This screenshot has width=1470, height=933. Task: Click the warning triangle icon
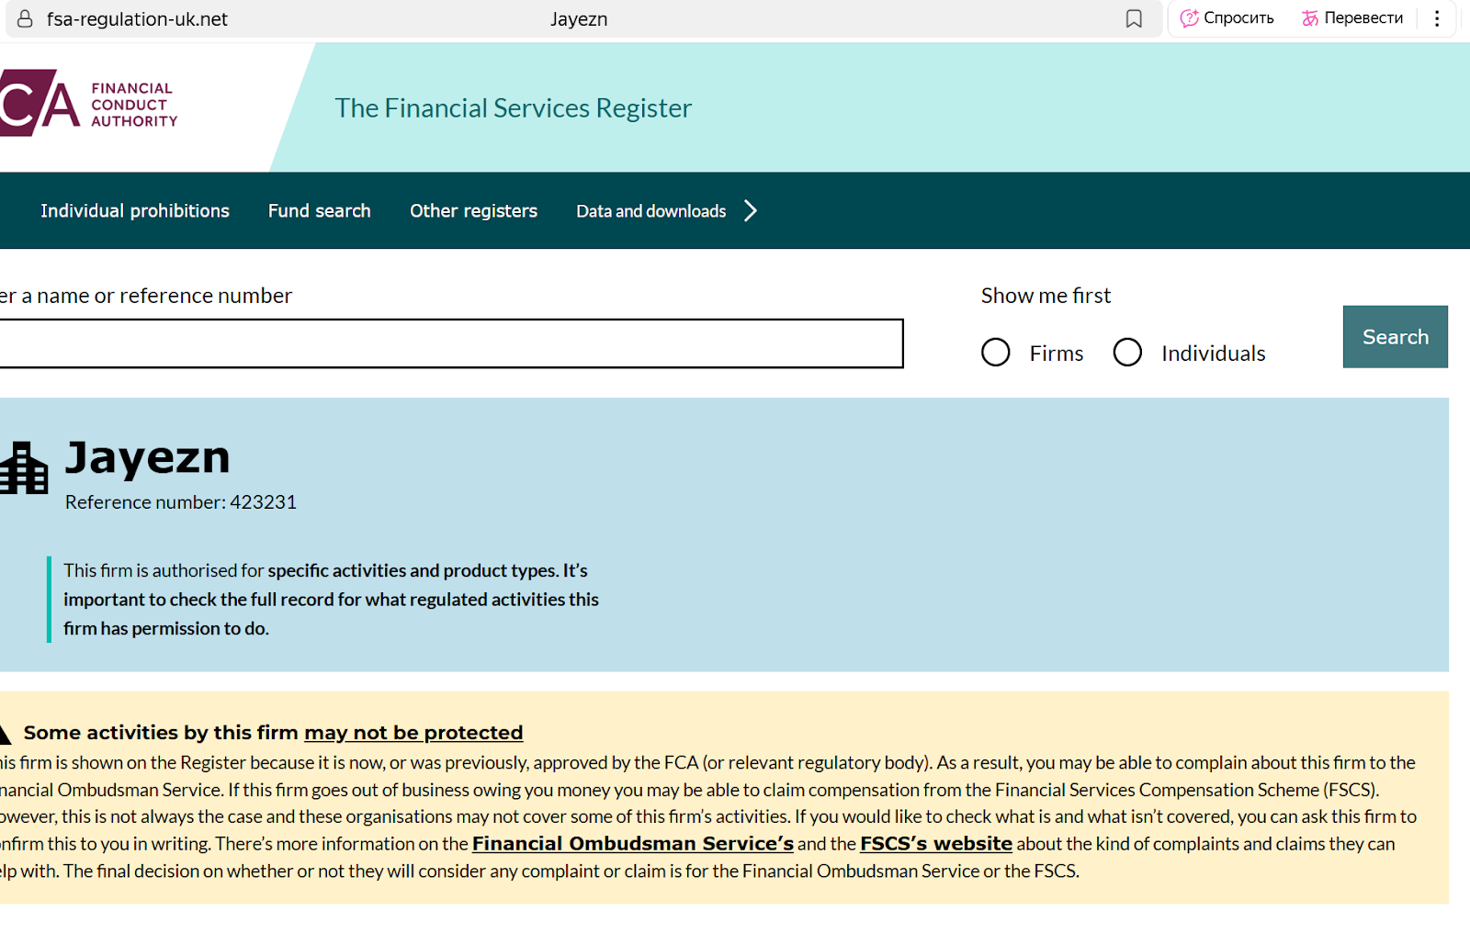[5, 734]
